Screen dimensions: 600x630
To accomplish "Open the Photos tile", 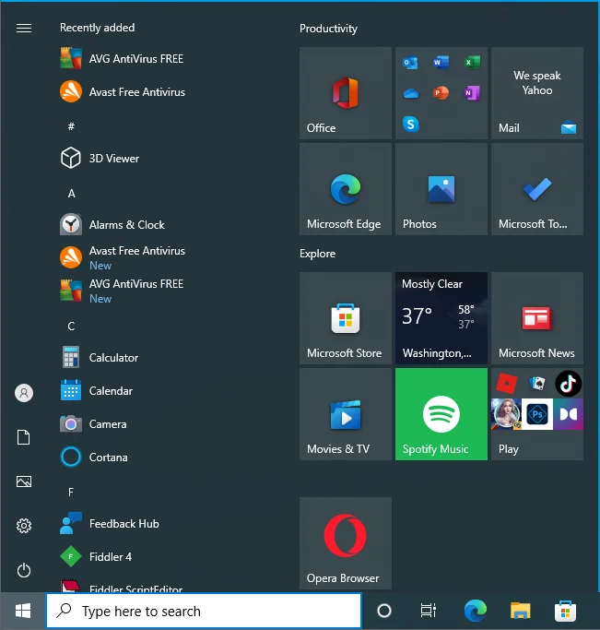I will (441, 189).
